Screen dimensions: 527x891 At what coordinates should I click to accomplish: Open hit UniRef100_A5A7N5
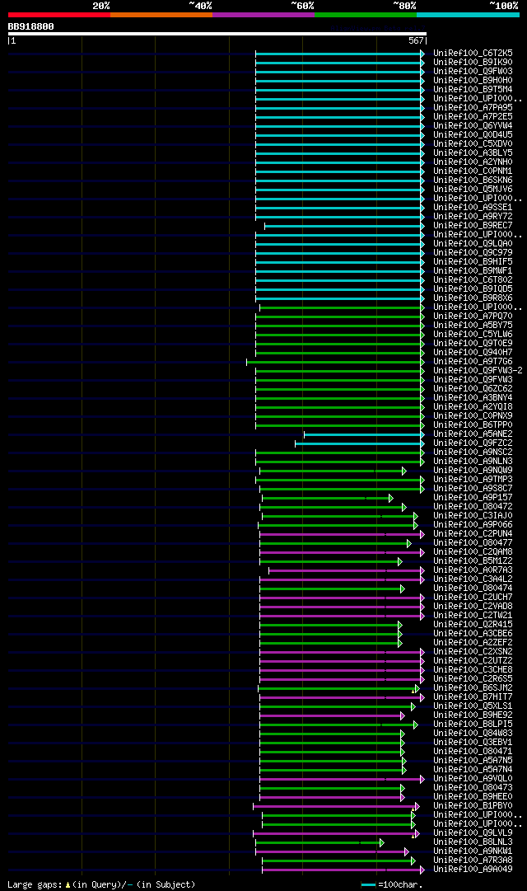(x=473, y=762)
